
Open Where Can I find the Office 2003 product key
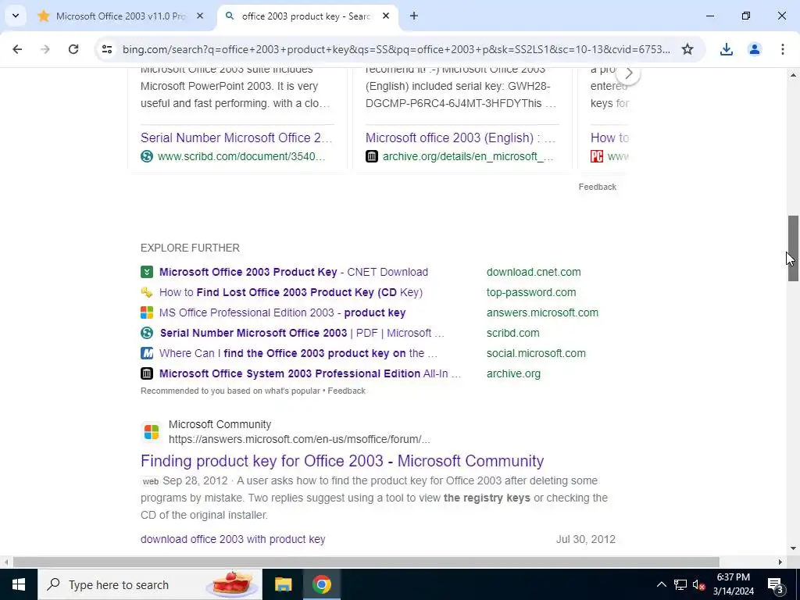point(298,354)
